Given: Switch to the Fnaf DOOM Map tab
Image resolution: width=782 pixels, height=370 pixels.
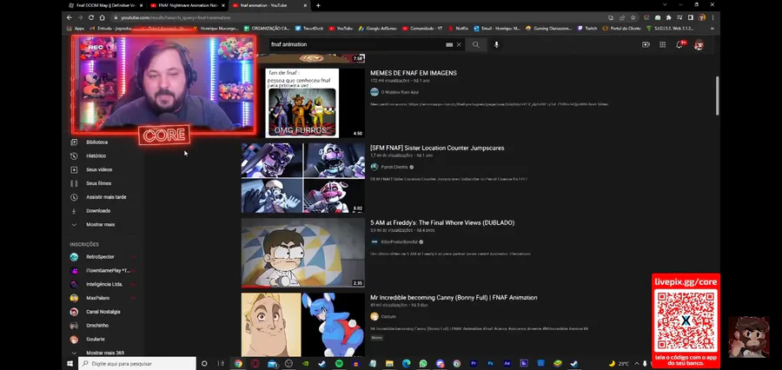Looking at the screenshot, I should pyautogui.click(x=105, y=5).
